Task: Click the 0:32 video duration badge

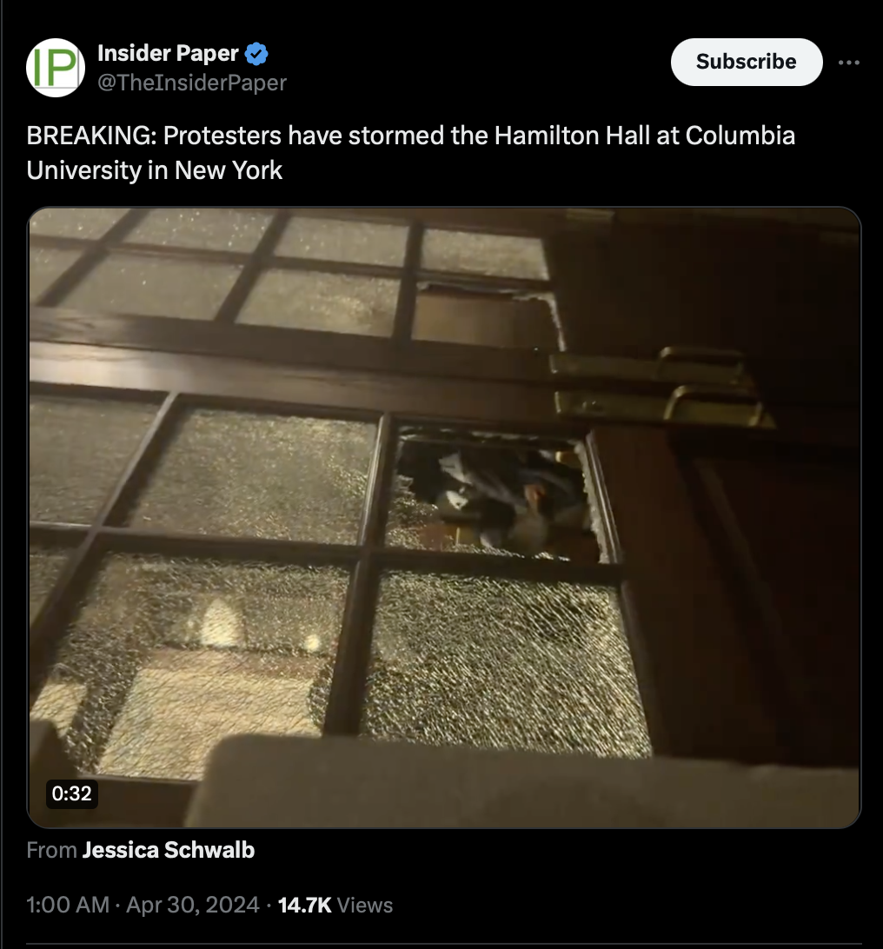Action: tap(71, 793)
